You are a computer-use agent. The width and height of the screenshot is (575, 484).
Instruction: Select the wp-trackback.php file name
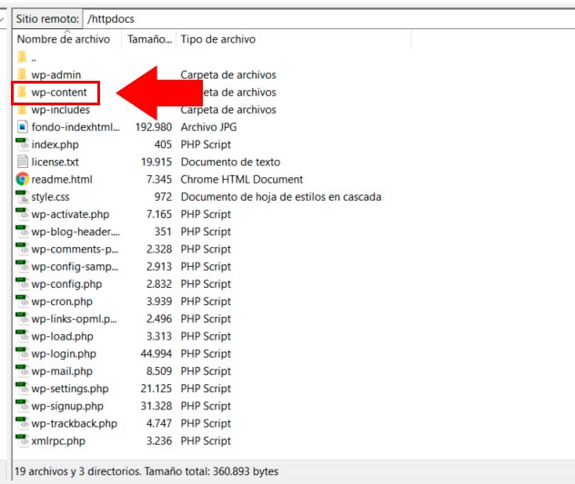pos(75,423)
